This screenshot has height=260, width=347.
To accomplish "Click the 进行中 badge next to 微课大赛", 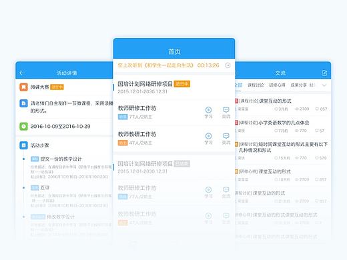I will (x=57, y=87).
